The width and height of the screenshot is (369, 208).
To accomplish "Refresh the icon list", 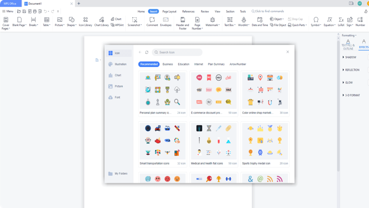I will [147, 52].
